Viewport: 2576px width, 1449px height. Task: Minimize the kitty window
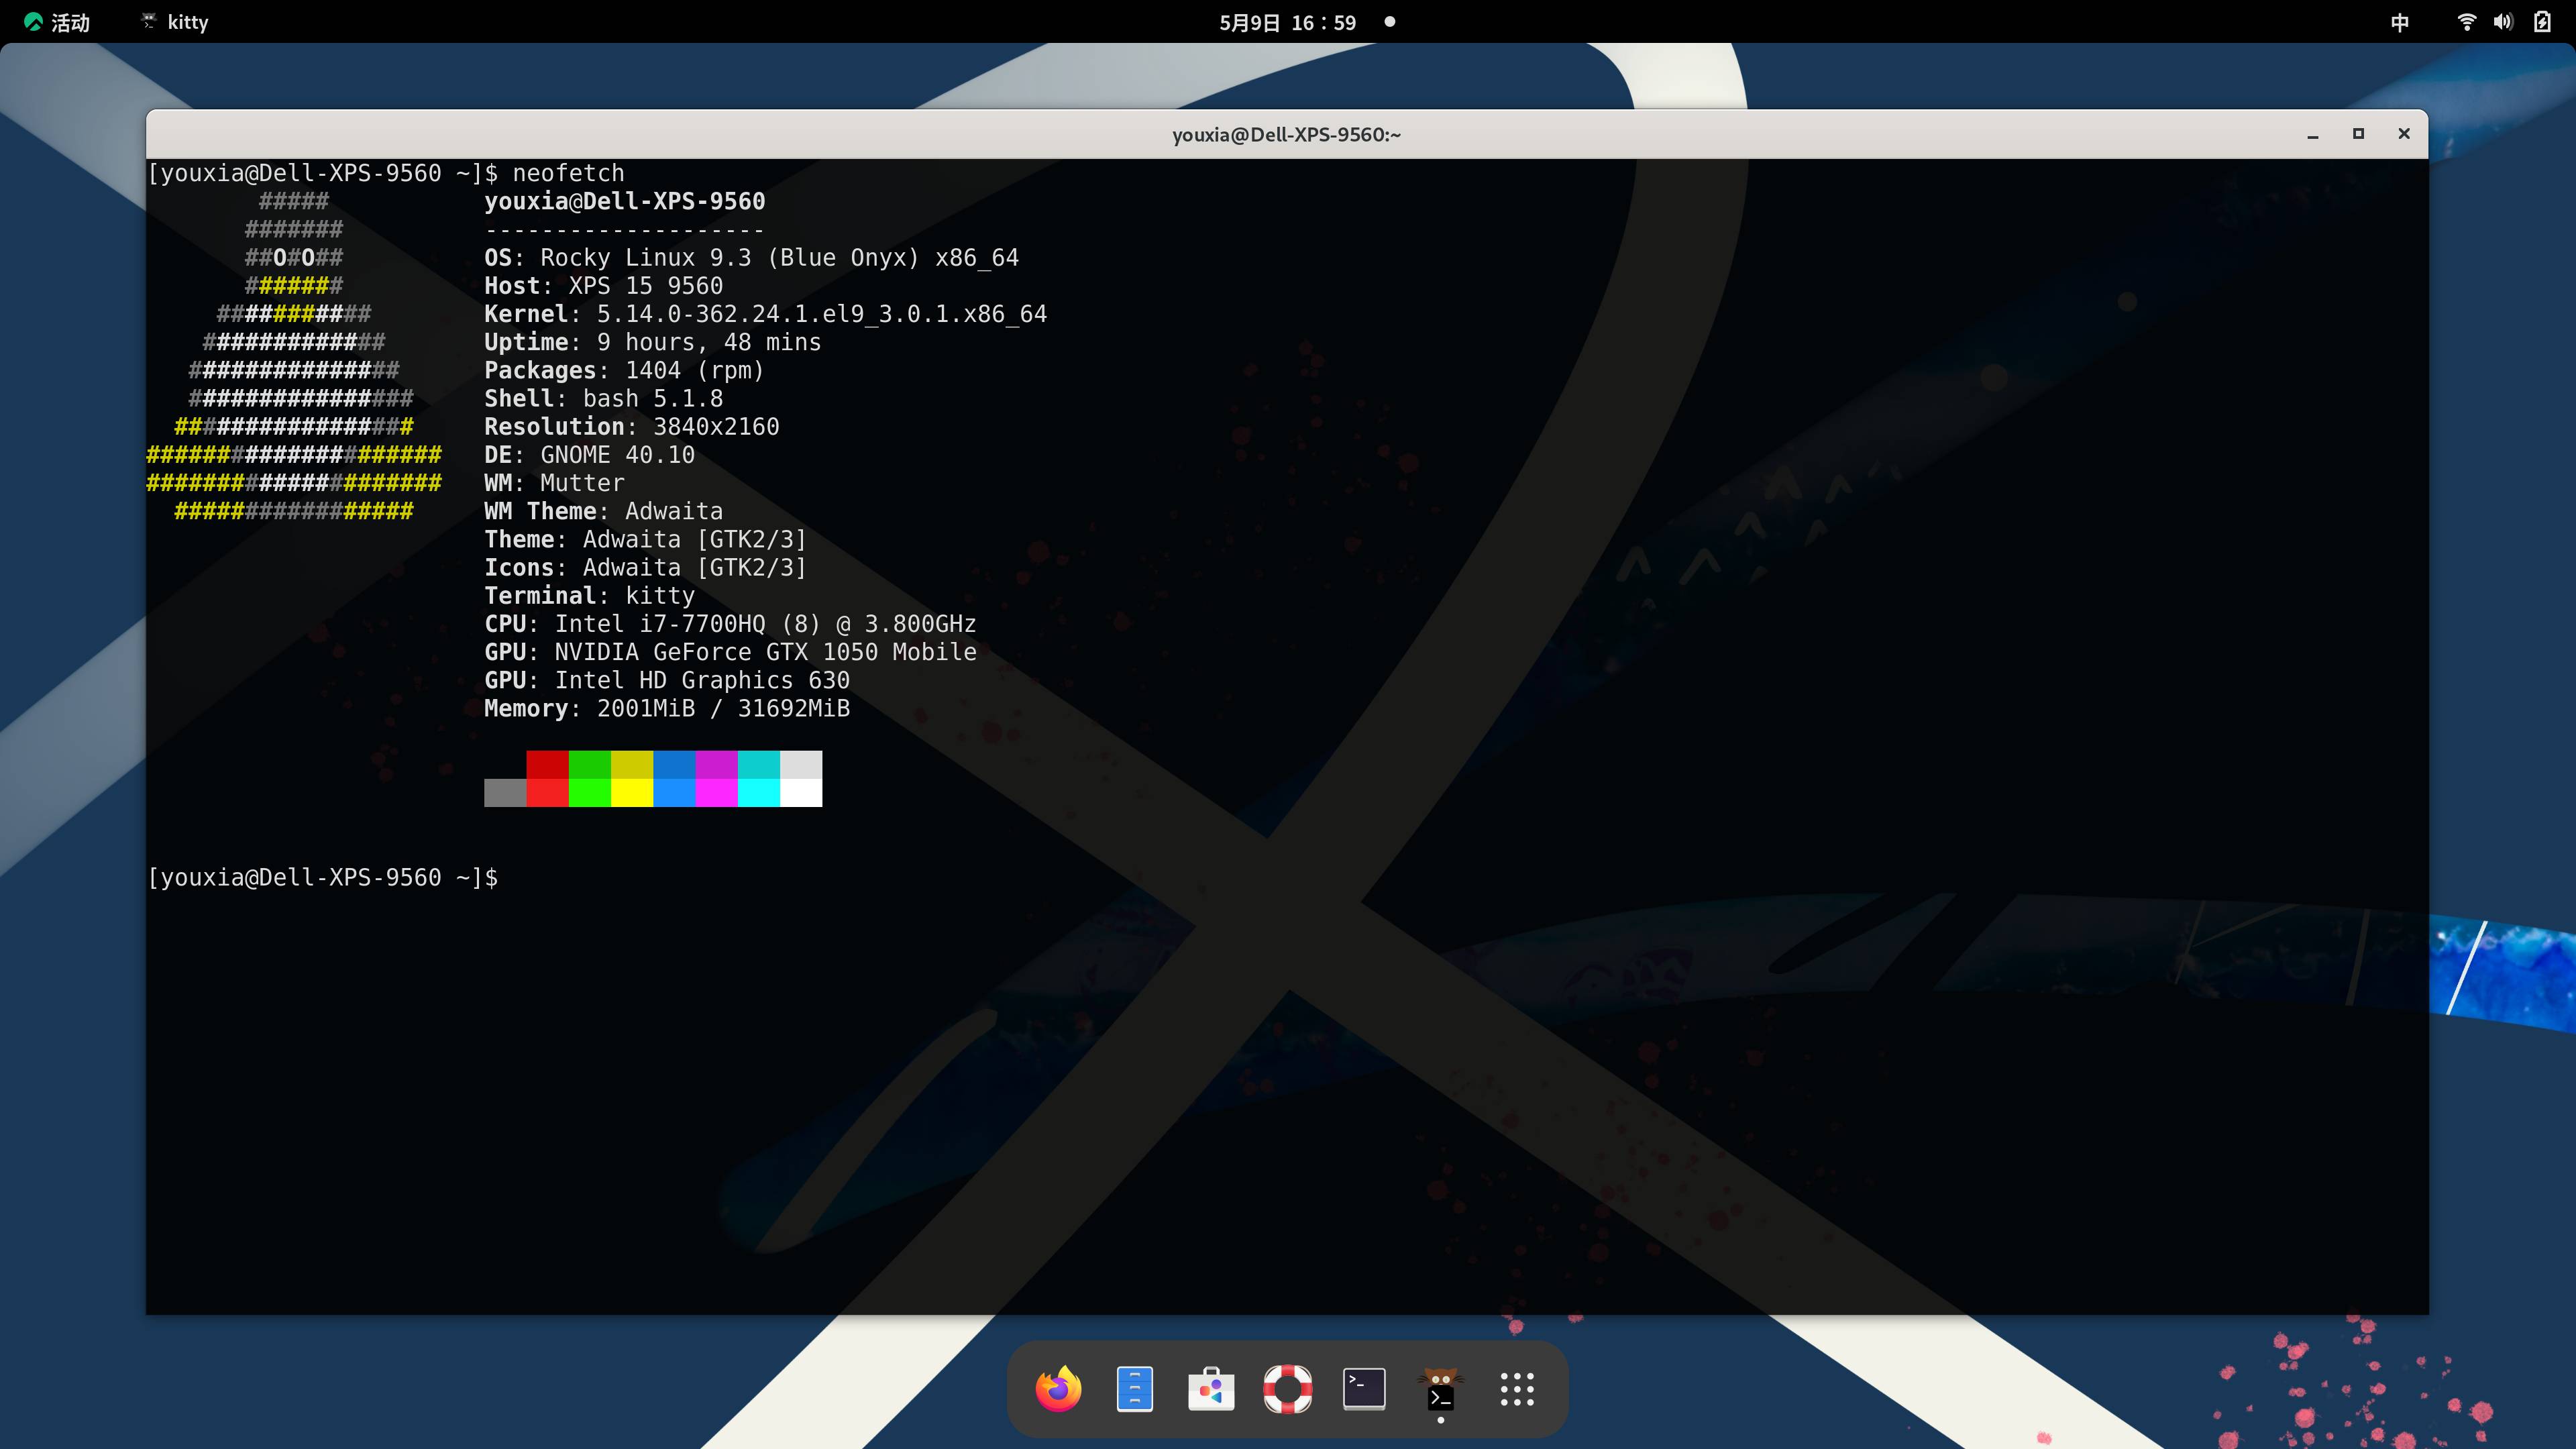coord(2313,134)
